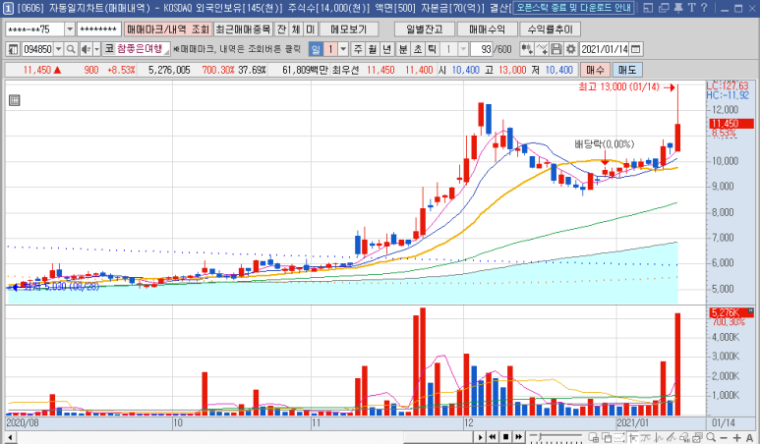Click the minus zoom-out icon

click(x=724, y=437)
